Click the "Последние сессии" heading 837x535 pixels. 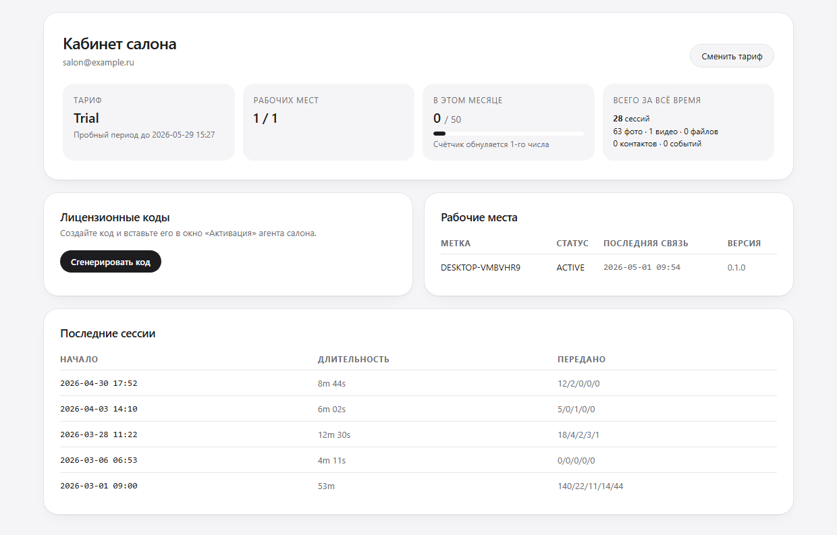[x=108, y=333]
